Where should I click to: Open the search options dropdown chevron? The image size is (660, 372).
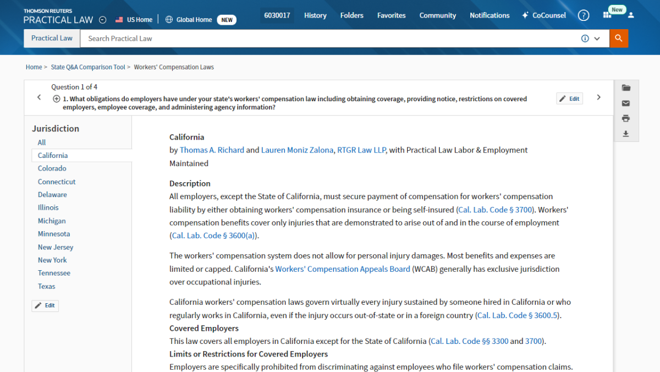pyautogui.click(x=597, y=39)
